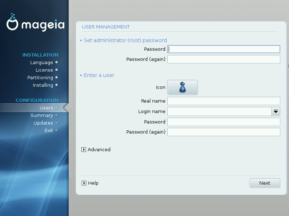Click the Partitioning step in sidebar
The height and width of the screenshot is (216, 289).
pos(40,78)
